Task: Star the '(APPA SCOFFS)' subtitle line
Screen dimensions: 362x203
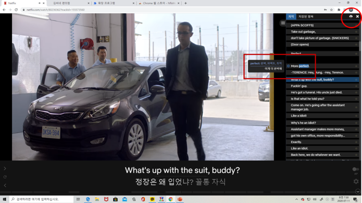Action: [x=356, y=25]
